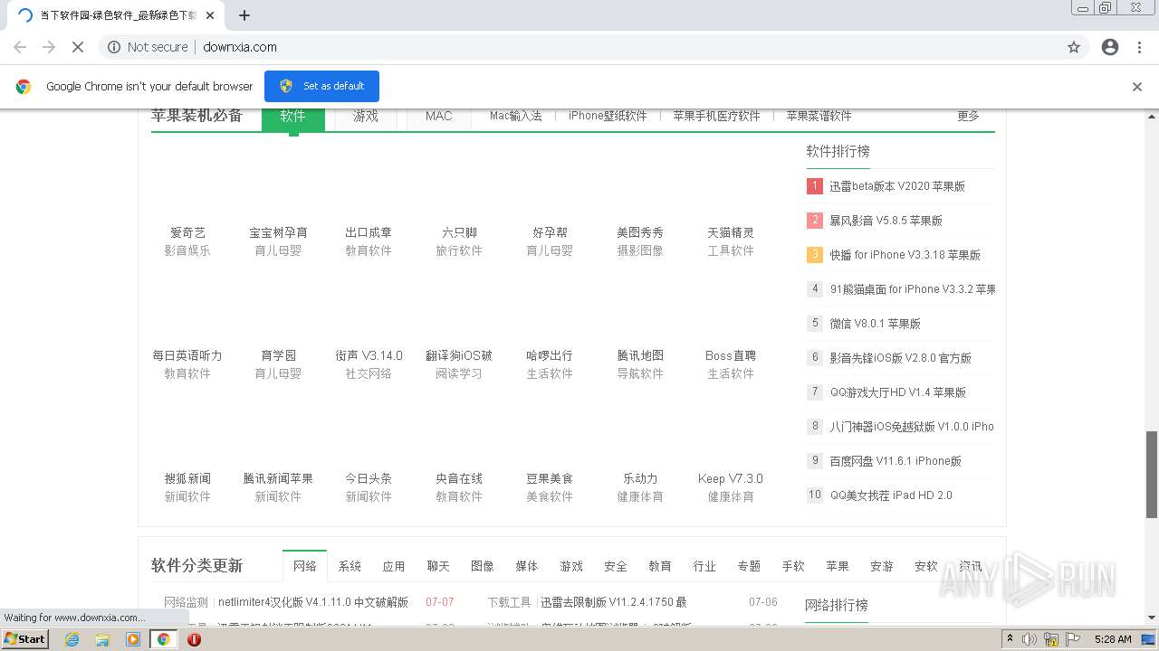Viewport: 1159px width, 651px height.
Task: Select the 聊天 category tab
Action: pyautogui.click(x=438, y=566)
